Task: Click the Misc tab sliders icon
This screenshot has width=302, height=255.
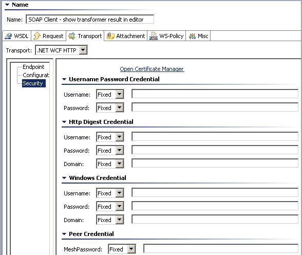Action: pos(192,36)
